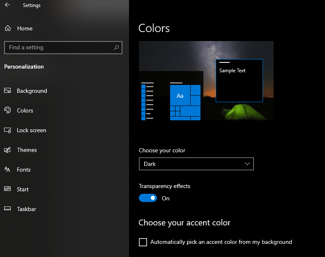Click the Home house icon

8,28
